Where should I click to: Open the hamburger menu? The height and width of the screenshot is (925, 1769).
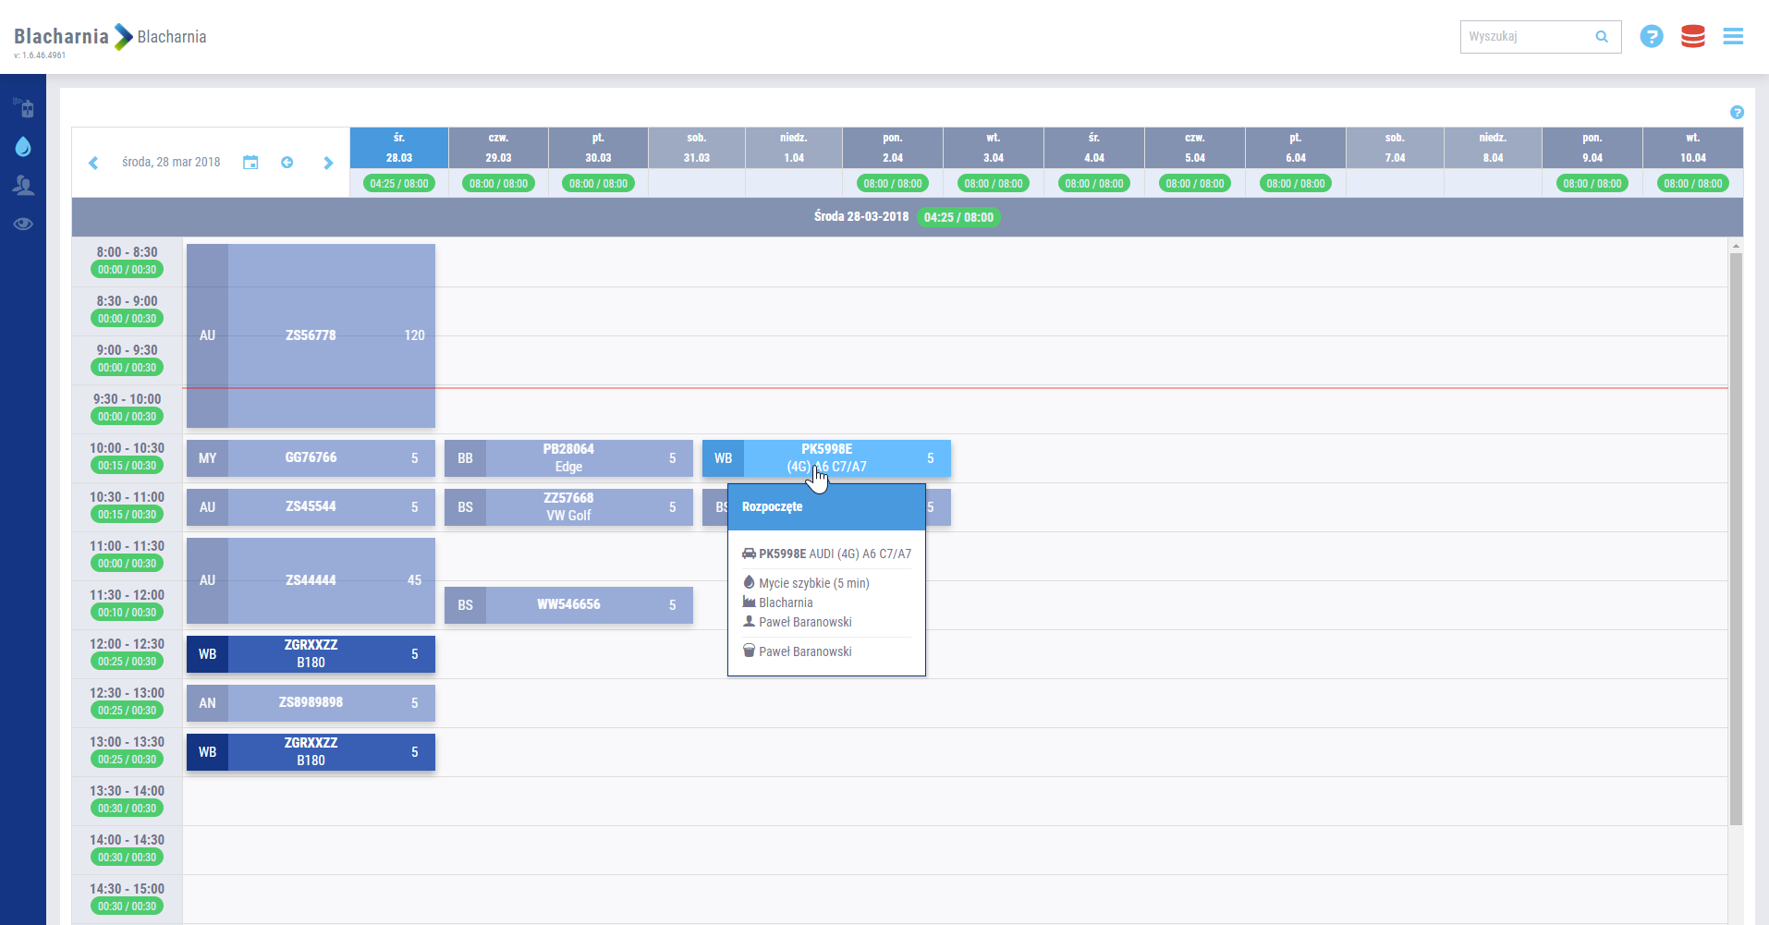[x=1733, y=37]
